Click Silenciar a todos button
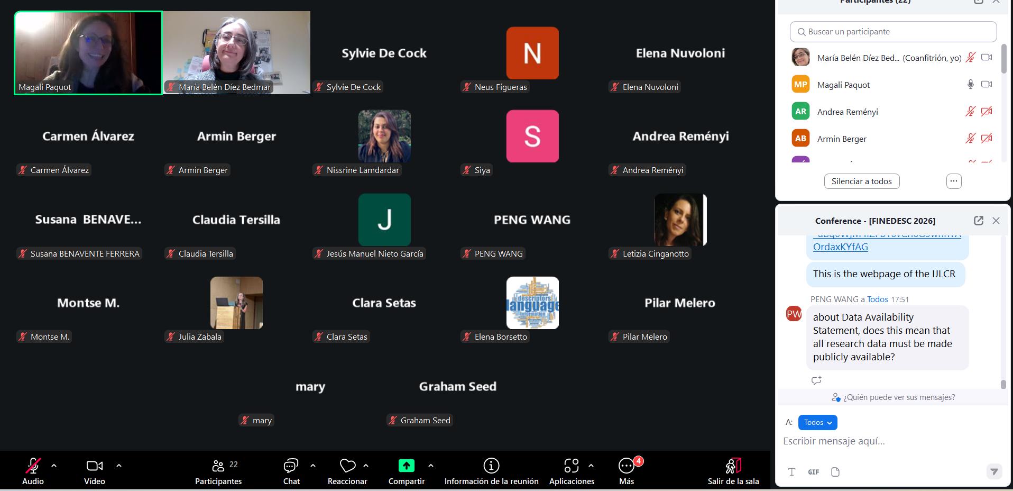 [x=861, y=181]
